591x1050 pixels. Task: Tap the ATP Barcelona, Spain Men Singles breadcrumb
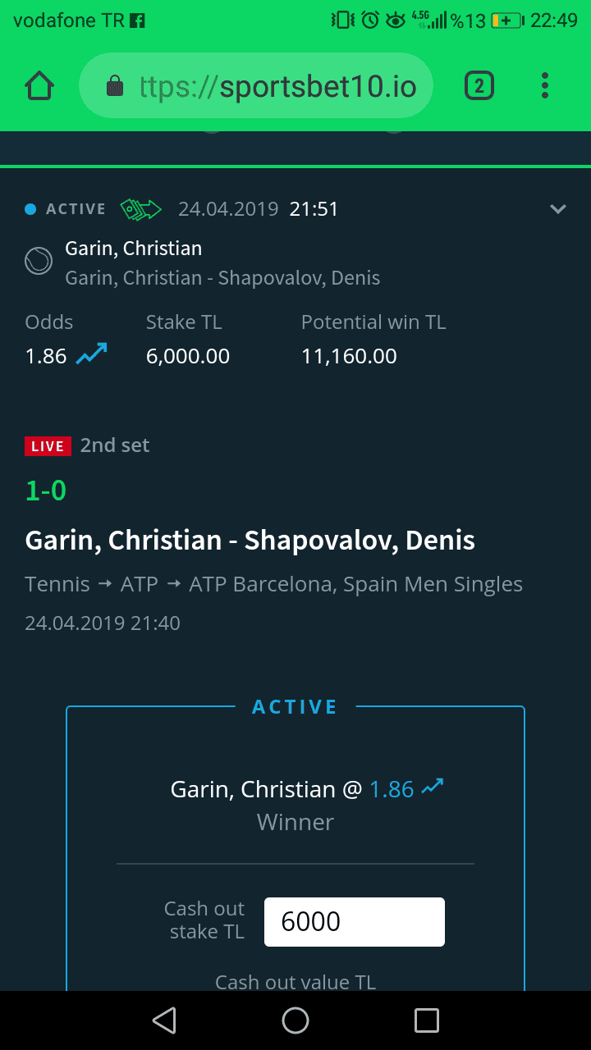coord(355,585)
